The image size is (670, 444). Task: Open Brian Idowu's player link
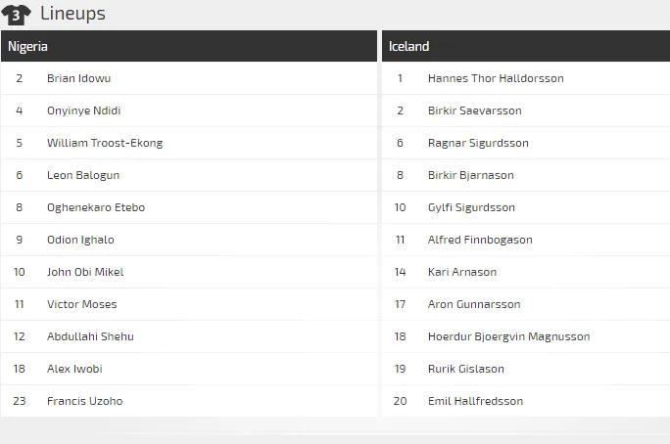(x=79, y=78)
